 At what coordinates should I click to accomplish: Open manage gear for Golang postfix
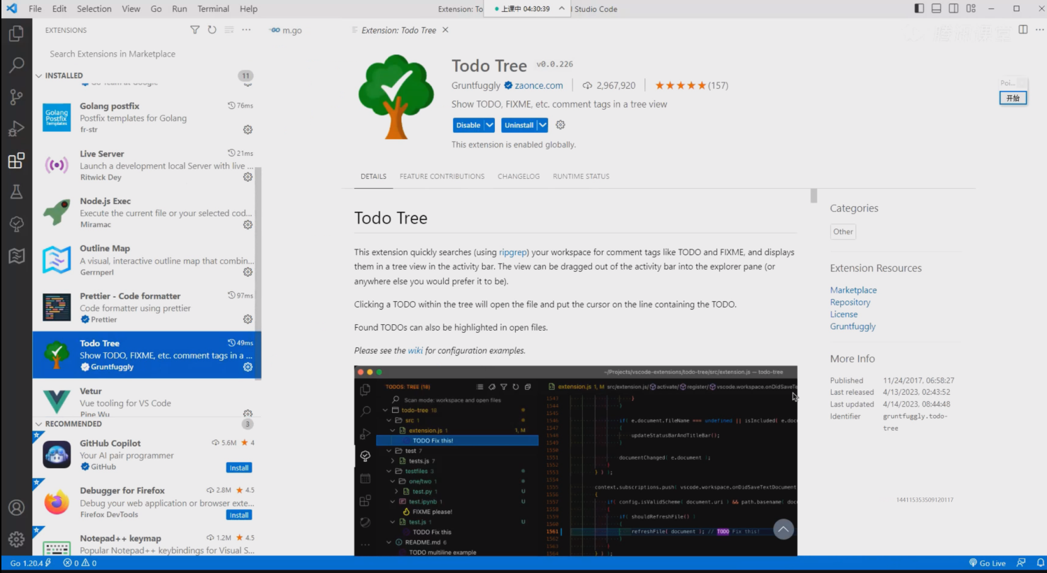tap(247, 130)
